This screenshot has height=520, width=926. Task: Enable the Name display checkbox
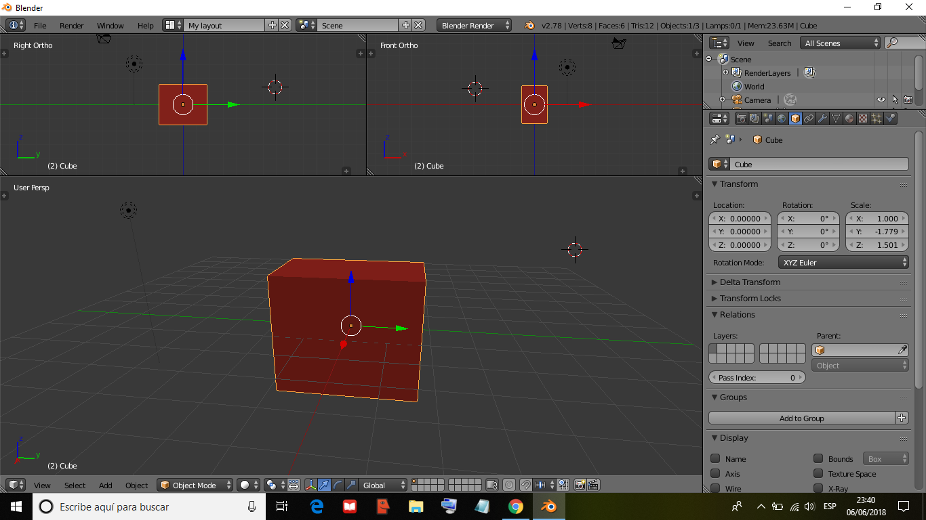click(x=717, y=458)
